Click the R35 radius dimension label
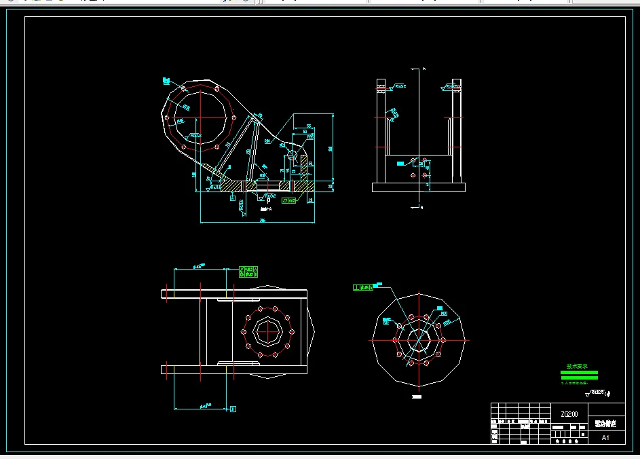Screen dimensions: 640x459 click(x=310, y=137)
